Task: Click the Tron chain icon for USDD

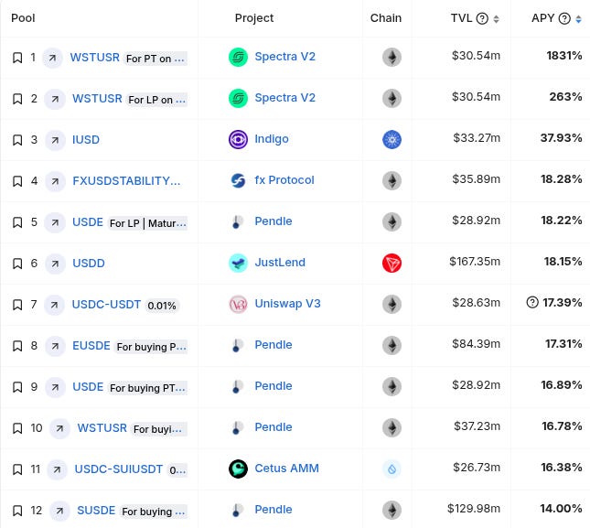Action: [392, 263]
